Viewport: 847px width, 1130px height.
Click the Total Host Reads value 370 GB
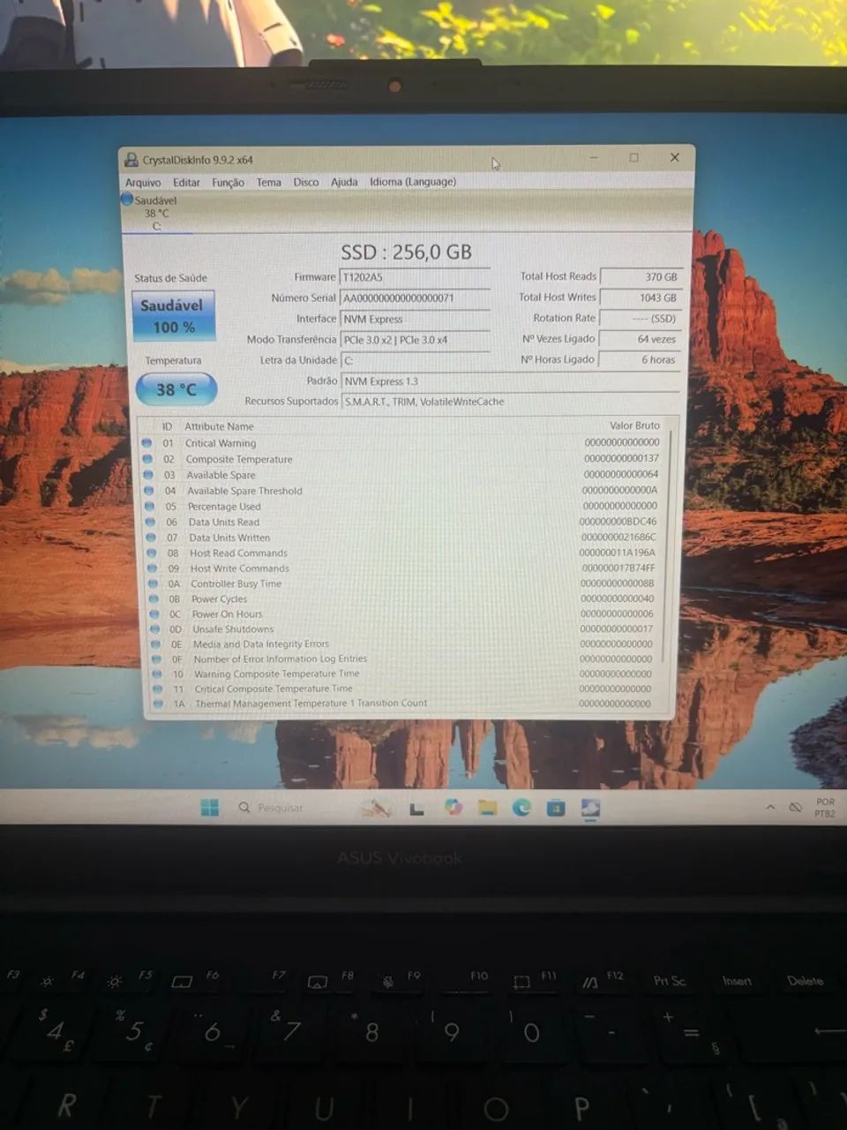point(640,277)
